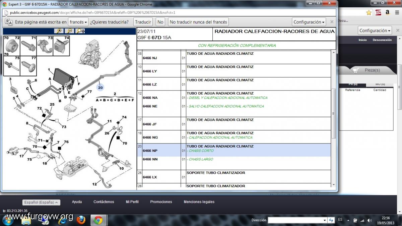Select part reference 6466 LZ

150,84
